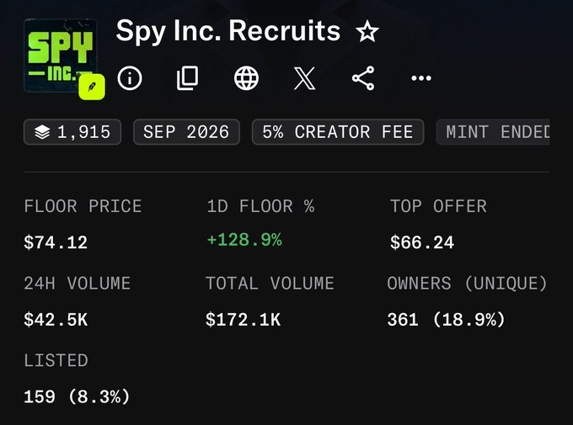Click the Spy Inc. collection logo thumbnail
This screenshot has height=425, width=573.
pos(61,56)
